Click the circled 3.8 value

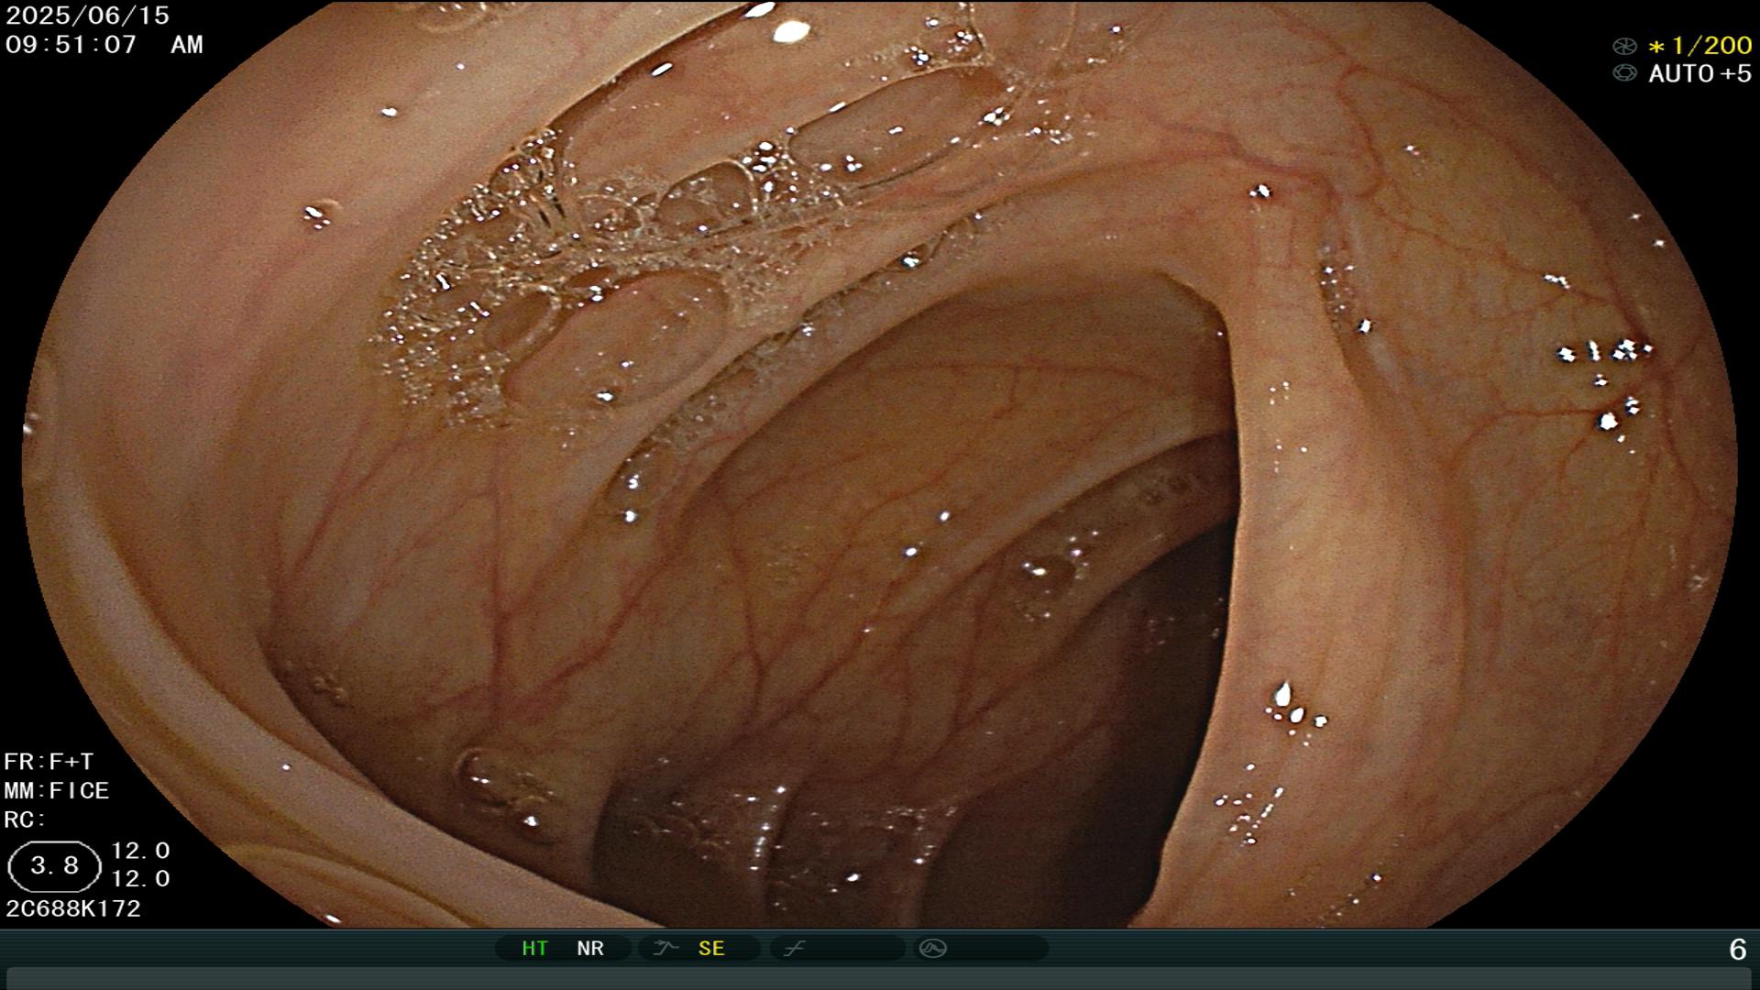pos(54,866)
